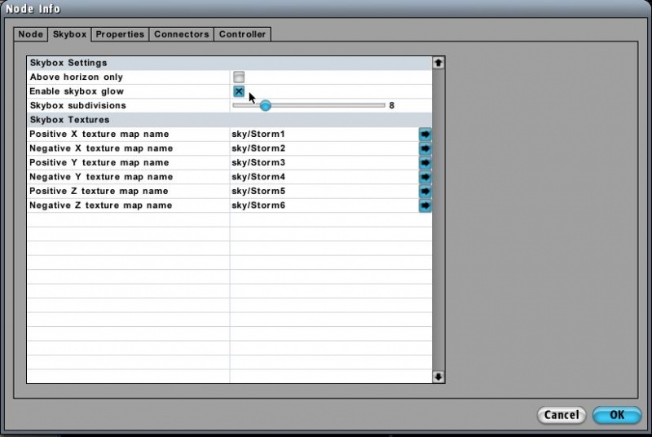Disable the Enable skybox glow checkbox

(x=239, y=91)
